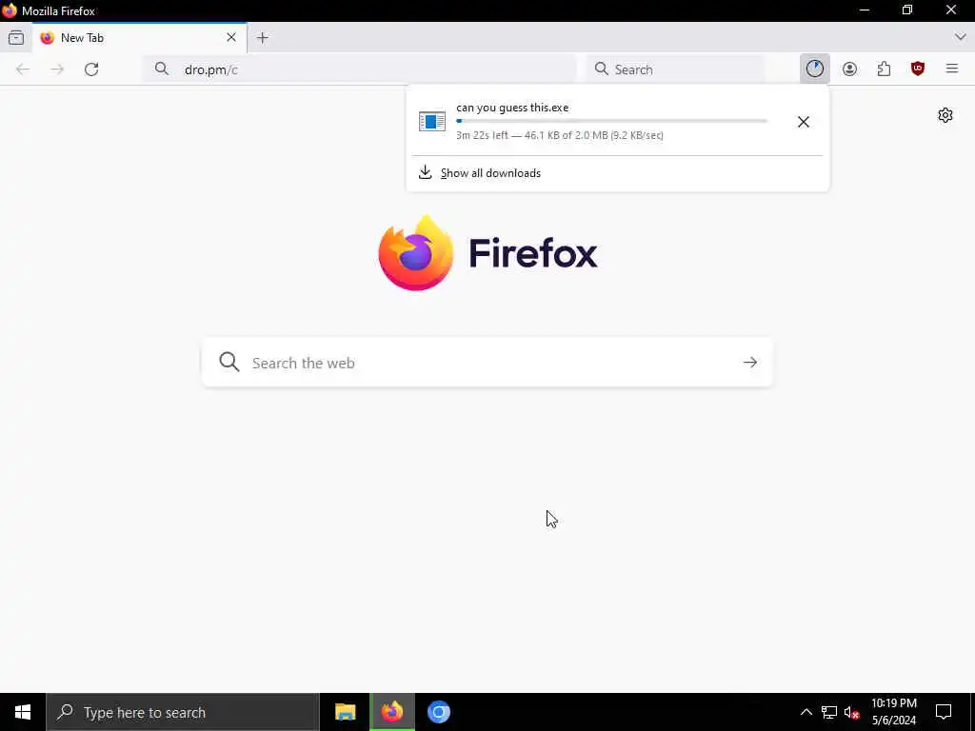Toggle the Downloads panel toolbar button

815,69
